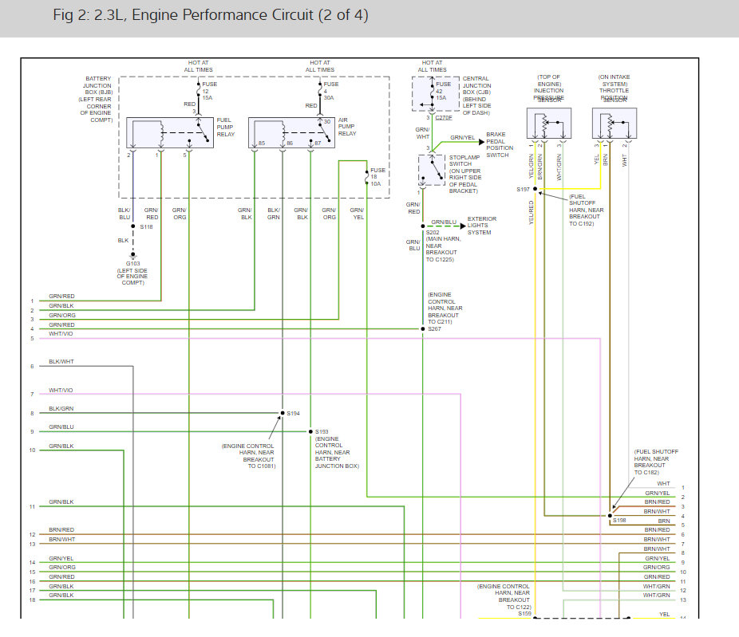Click the Brake Pedal Position Switch label
Screen dimensions: 739x637
point(500,145)
